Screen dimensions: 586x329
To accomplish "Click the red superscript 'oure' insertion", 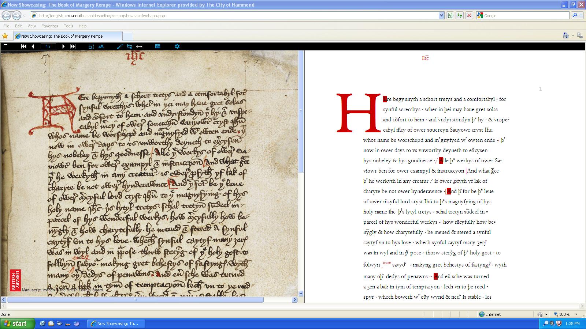I will coord(387,262).
